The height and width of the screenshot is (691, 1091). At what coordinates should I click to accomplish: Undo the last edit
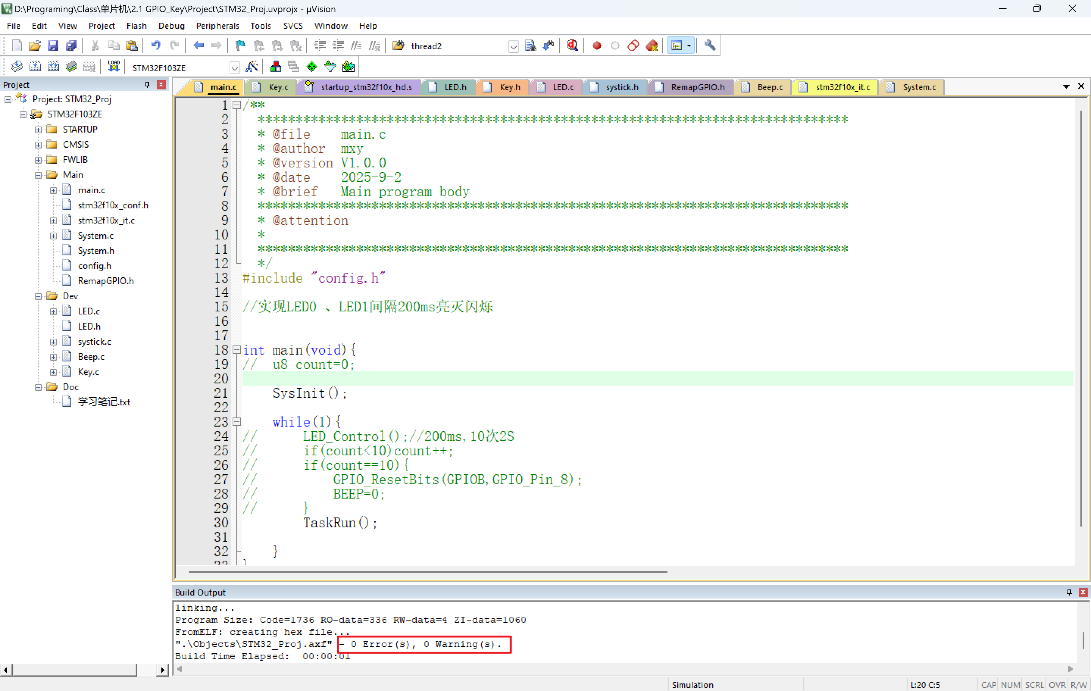(x=156, y=45)
